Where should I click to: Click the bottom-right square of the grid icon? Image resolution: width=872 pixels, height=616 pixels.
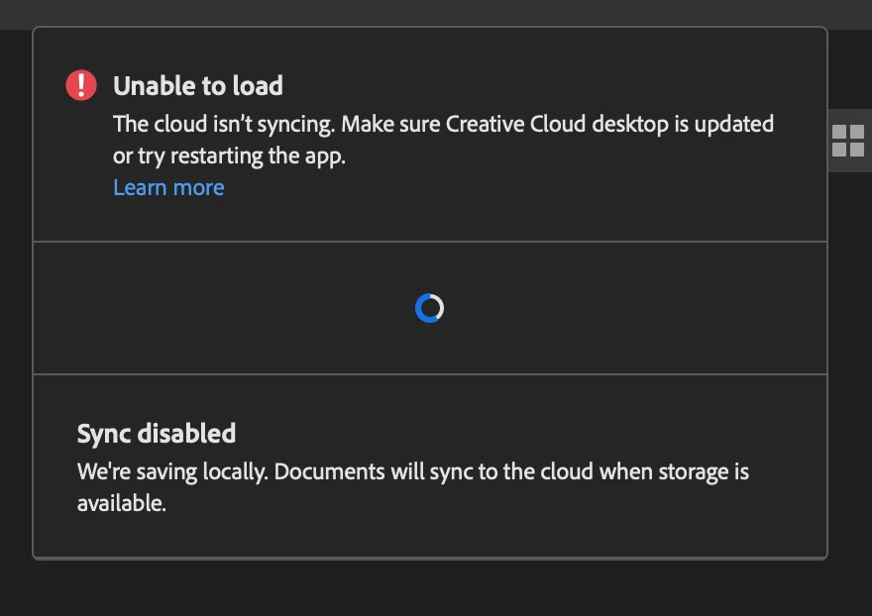coord(857,150)
